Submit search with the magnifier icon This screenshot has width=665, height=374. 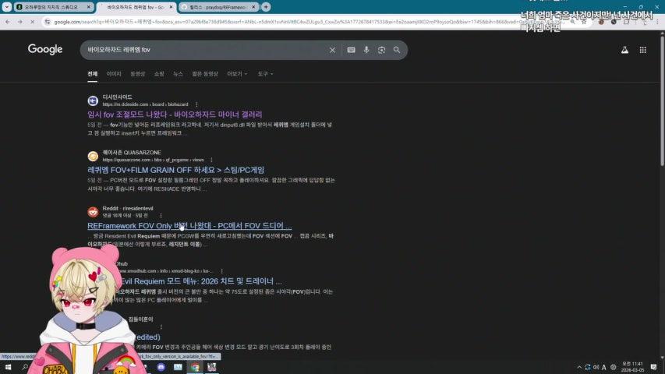pyautogui.click(x=397, y=50)
